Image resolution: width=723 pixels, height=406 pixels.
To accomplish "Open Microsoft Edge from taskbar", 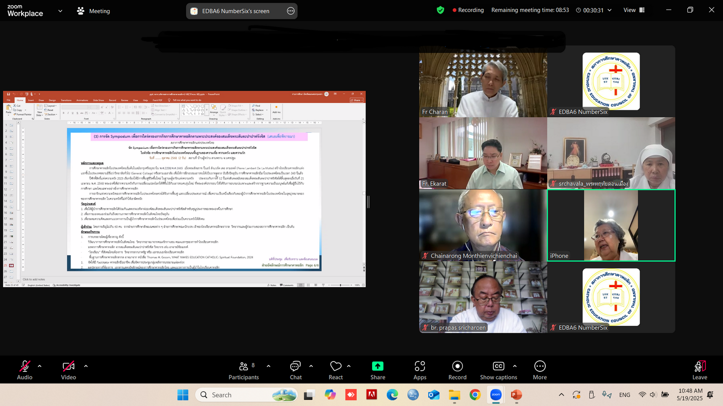I will 392,395.
